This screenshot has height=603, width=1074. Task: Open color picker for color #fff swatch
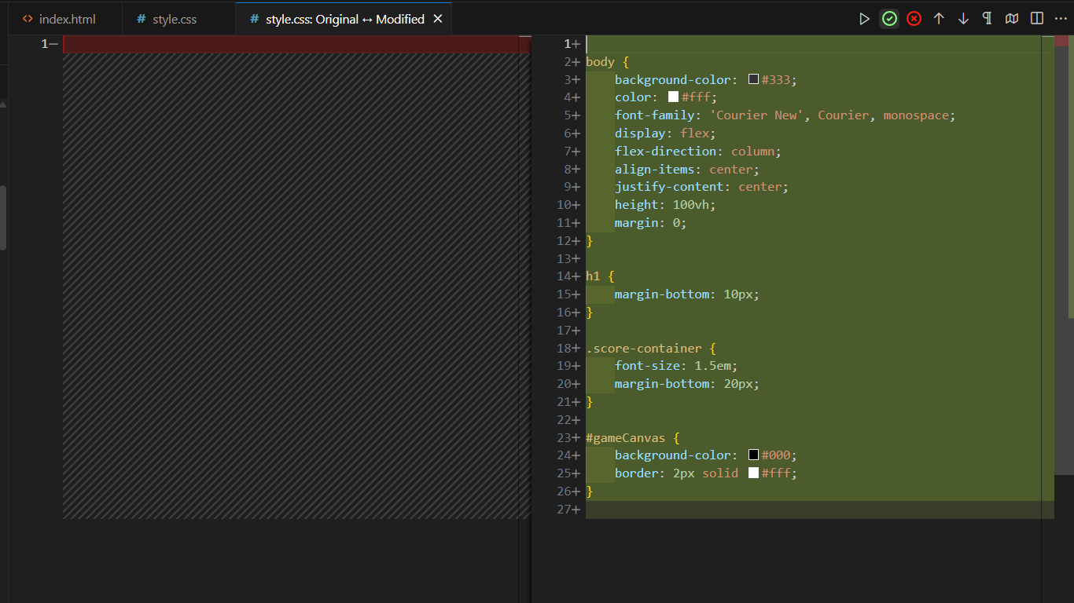(x=673, y=97)
